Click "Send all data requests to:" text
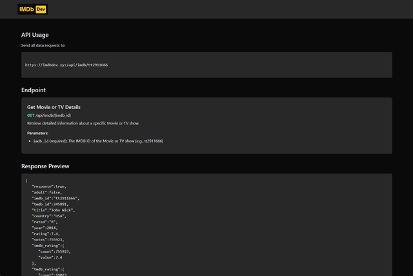Image resolution: width=413 pixels, height=276 pixels. tap(43, 46)
